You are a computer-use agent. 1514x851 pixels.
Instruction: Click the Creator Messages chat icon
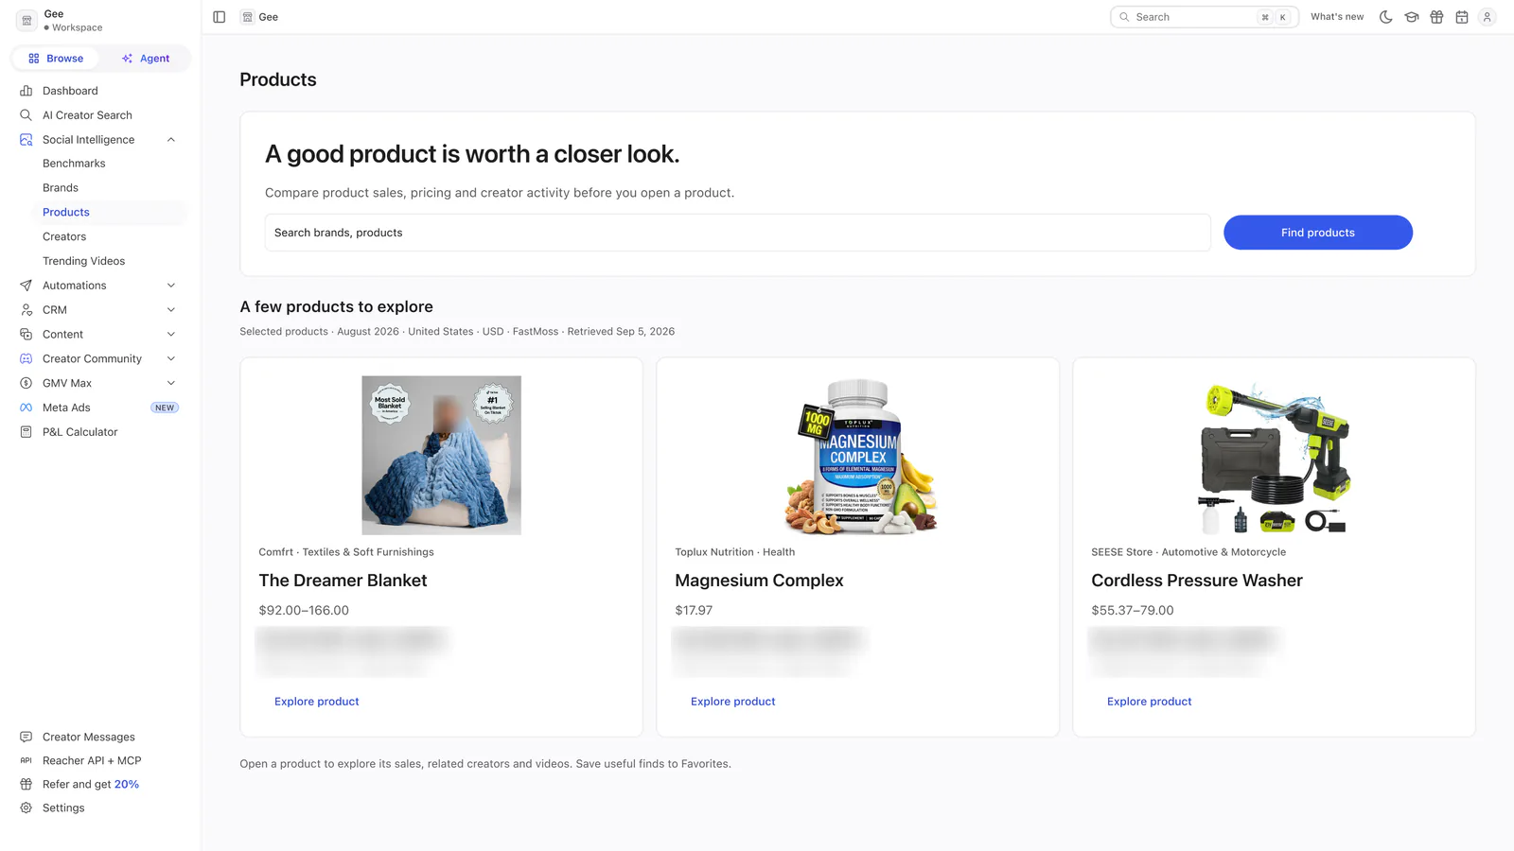[26, 738]
